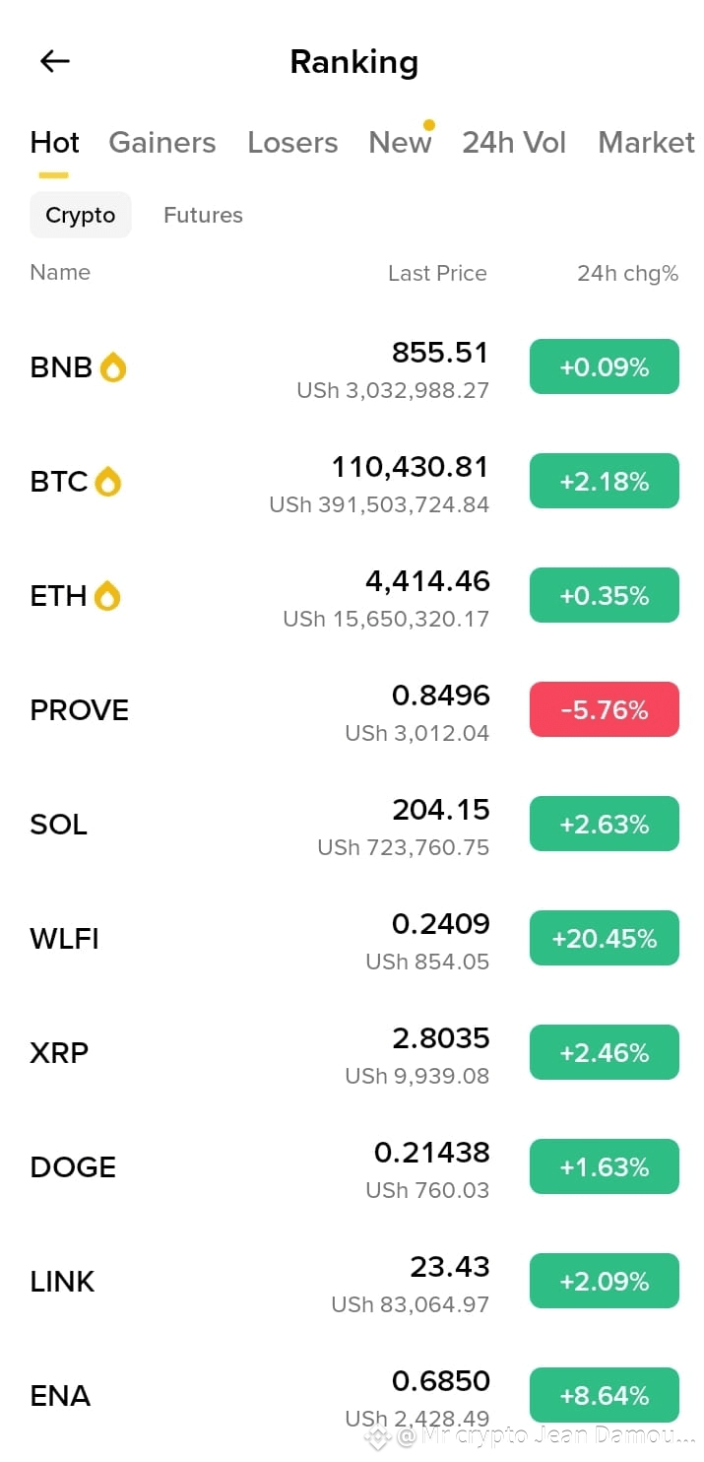The height and width of the screenshot is (1462, 704).
Task: Click the hot flame icon next to BTC
Action: click(x=107, y=482)
